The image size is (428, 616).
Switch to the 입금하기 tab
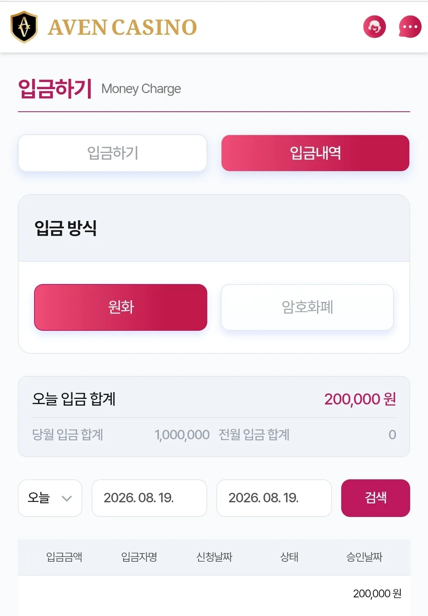[113, 153]
